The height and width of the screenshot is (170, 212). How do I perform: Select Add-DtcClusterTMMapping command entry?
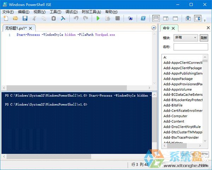pos(183,132)
